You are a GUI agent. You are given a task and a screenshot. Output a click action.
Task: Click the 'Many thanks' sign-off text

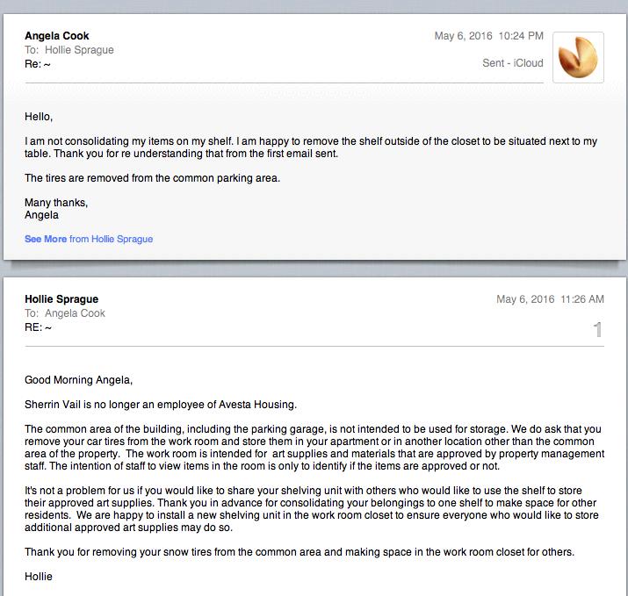point(56,203)
